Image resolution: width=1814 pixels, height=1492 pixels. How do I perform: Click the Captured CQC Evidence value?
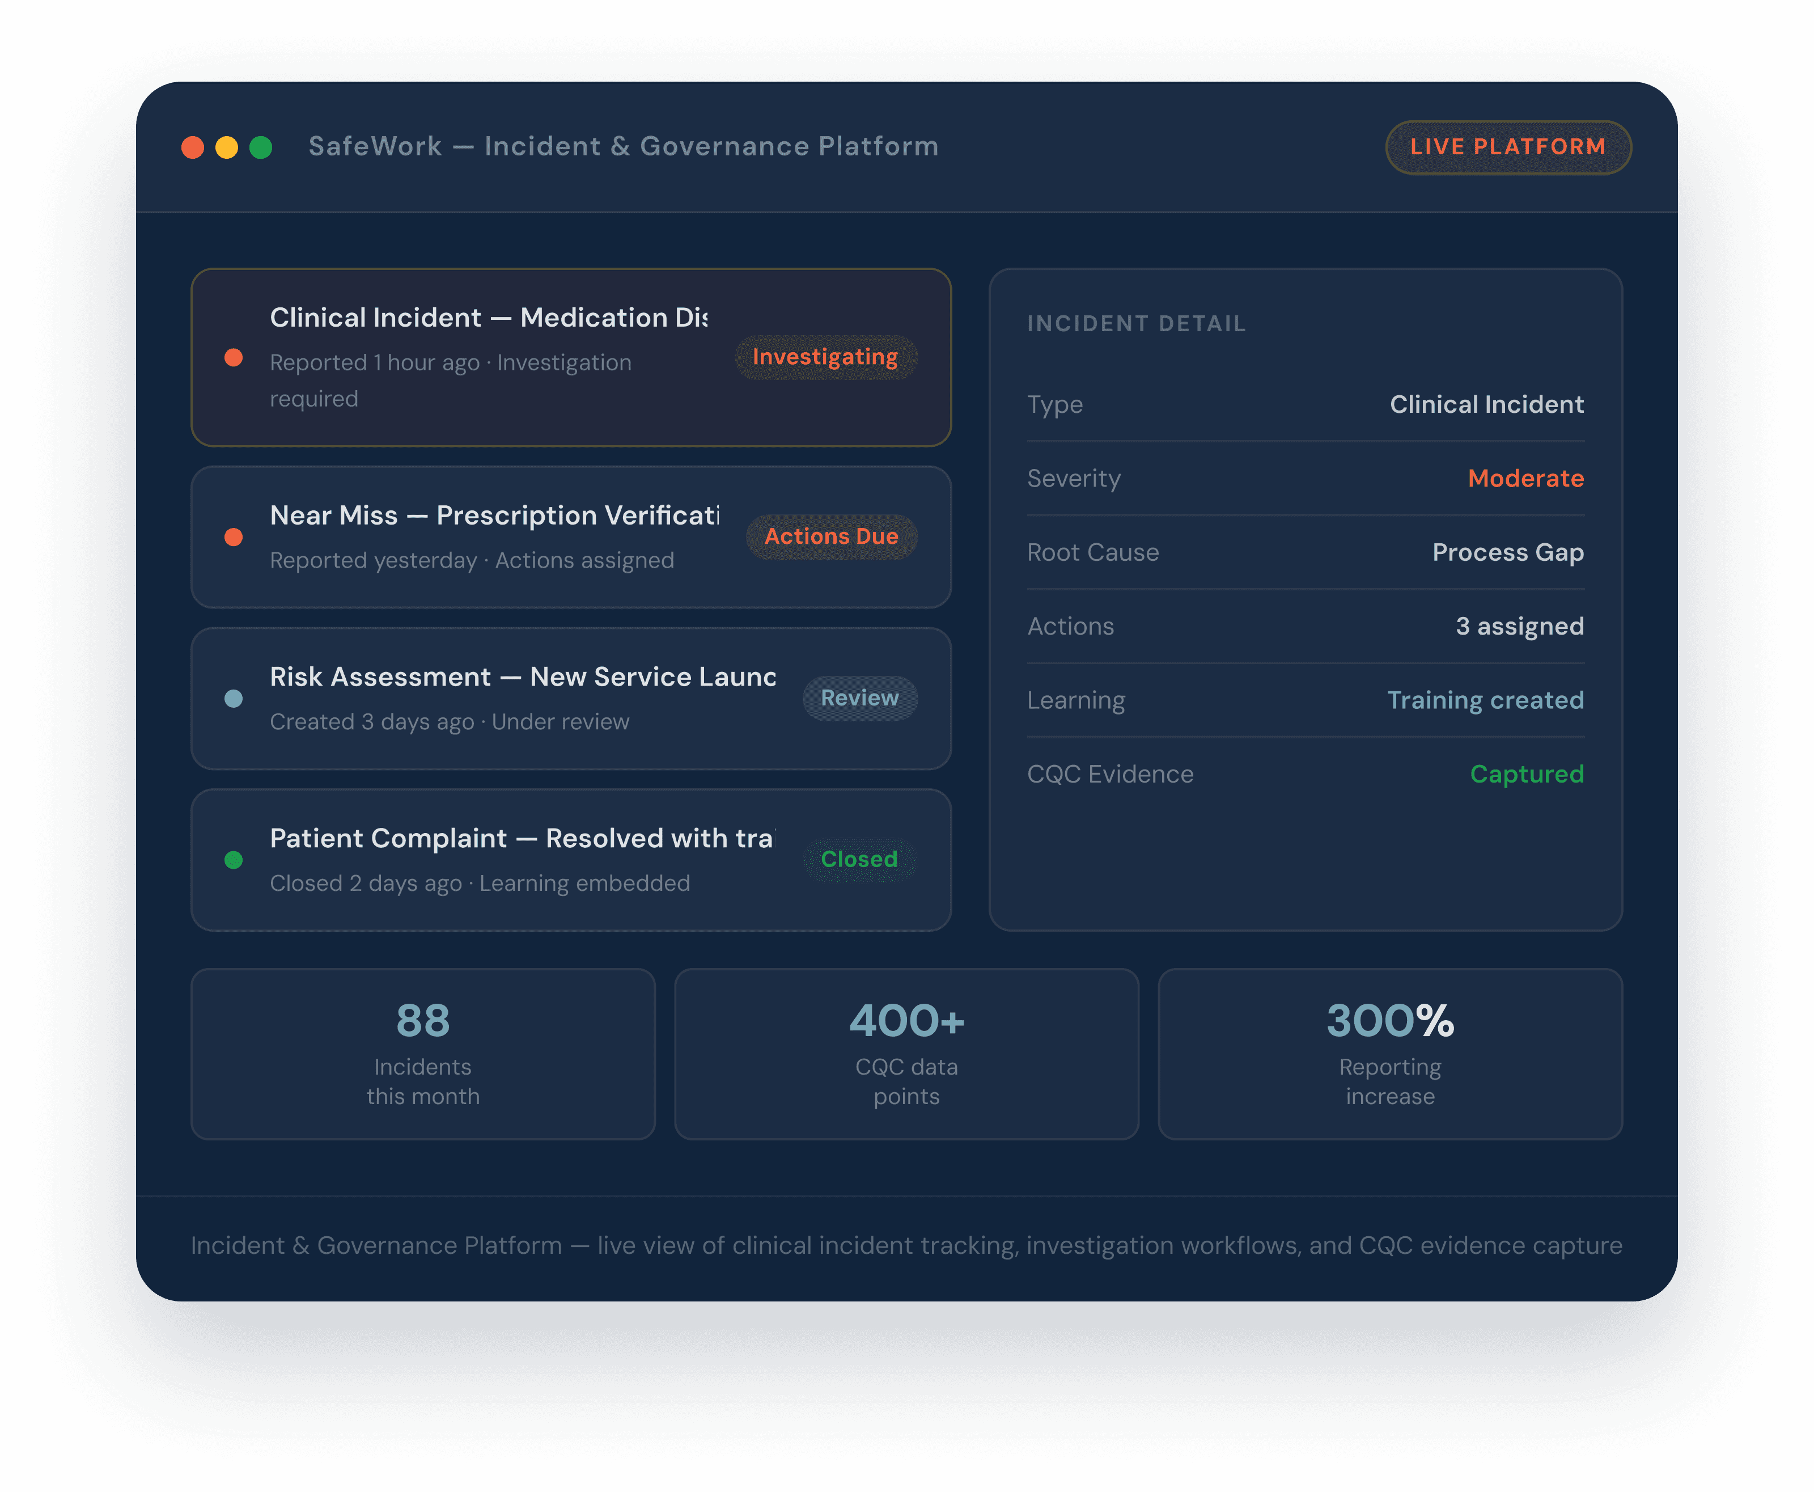pyautogui.click(x=1526, y=775)
